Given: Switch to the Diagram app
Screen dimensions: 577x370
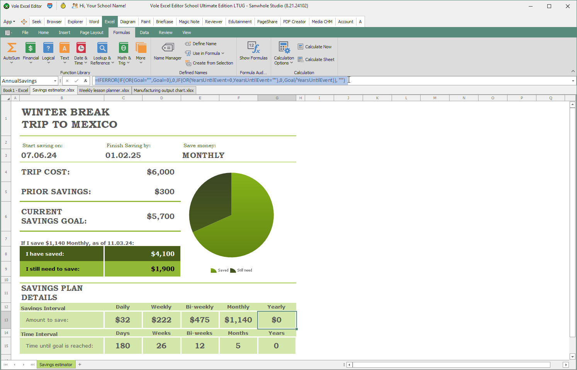Looking at the screenshot, I should (127, 22).
